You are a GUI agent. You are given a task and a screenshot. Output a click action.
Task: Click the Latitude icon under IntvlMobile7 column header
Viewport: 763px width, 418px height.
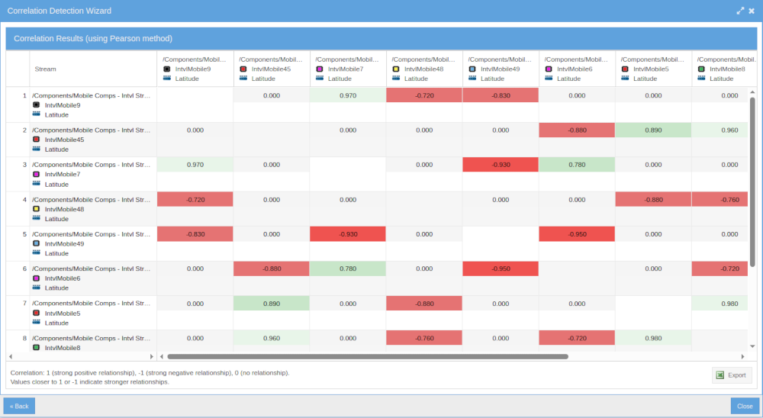coord(320,79)
